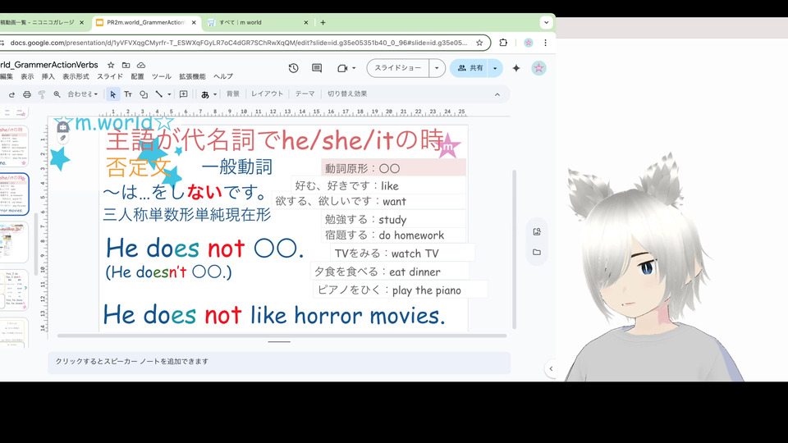The image size is (788, 443).
Task: Open the 表示形式 menu
Action: (76, 76)
